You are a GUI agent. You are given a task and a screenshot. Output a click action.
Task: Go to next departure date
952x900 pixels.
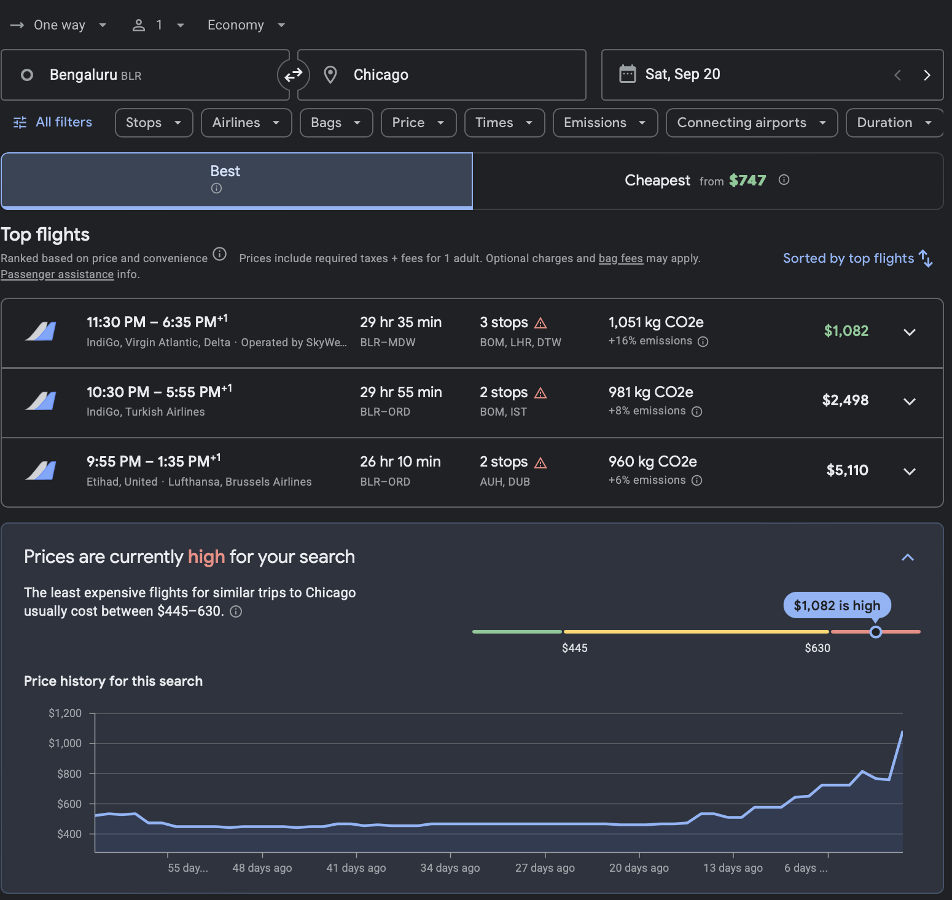927,75
